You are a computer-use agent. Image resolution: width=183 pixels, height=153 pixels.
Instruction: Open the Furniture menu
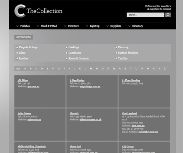click(x=73, y=26)
